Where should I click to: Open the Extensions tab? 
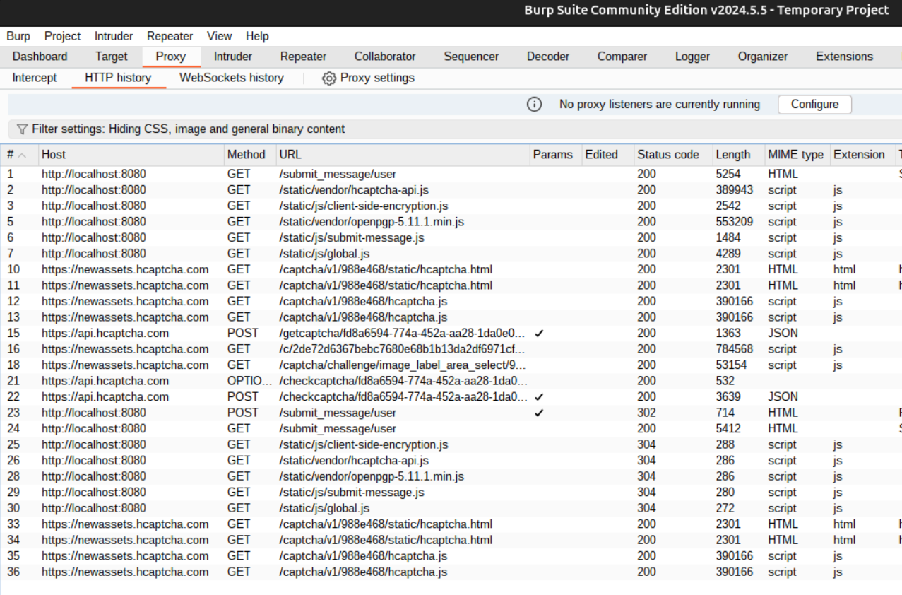point(844,57)
